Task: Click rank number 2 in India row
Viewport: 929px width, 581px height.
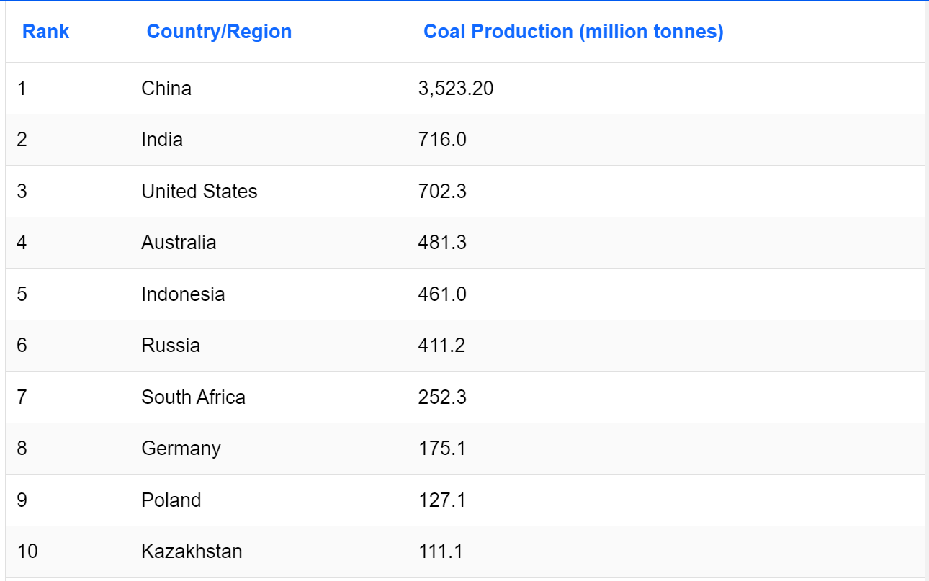Action: pos(22,140)
